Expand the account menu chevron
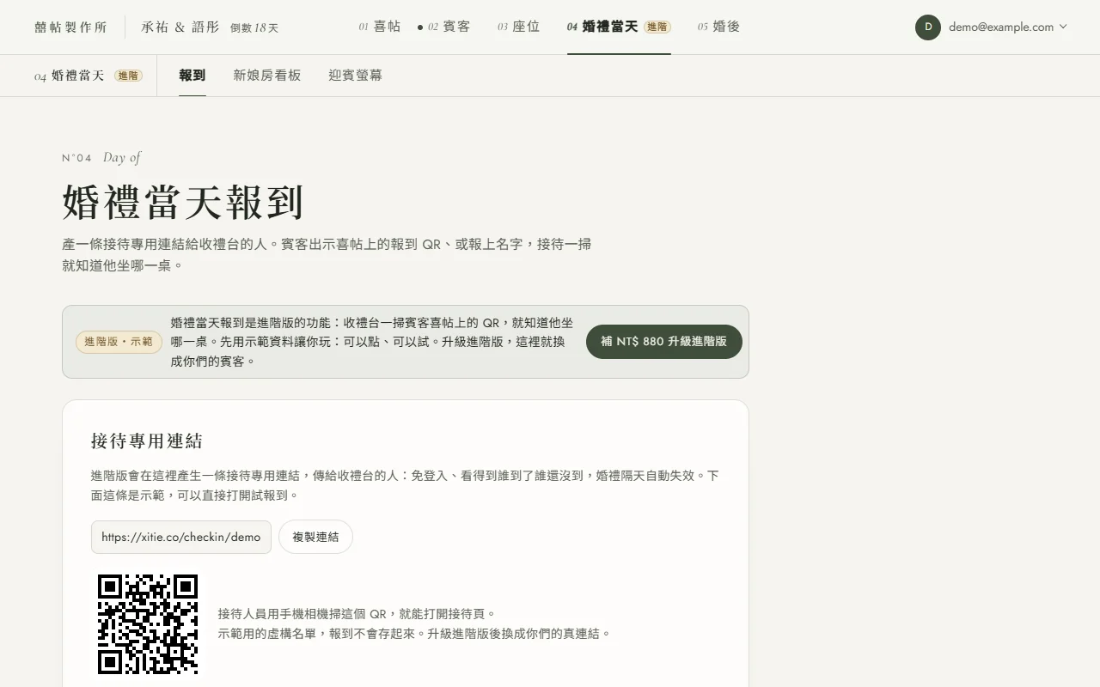1100x687 pixels. 1063,27
